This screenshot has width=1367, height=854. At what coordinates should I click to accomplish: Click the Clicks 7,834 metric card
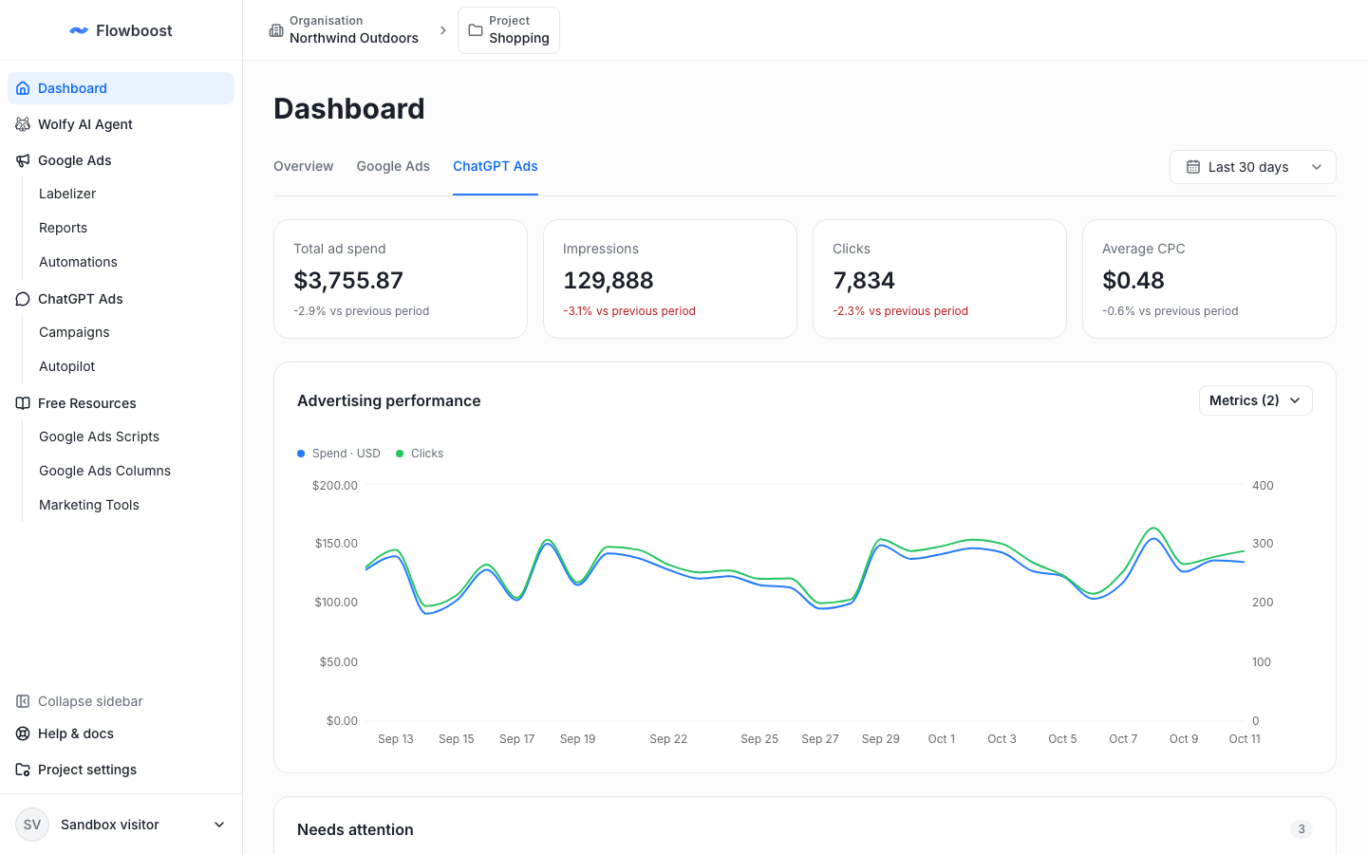[940, 279]
